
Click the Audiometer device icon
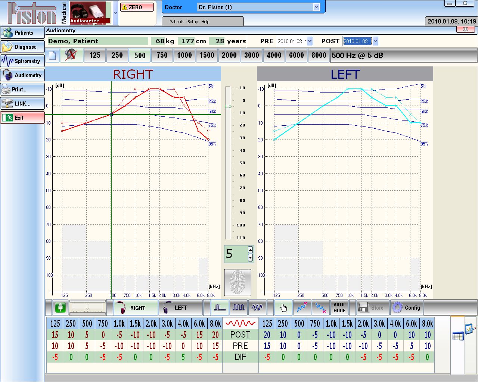[90, 13]
